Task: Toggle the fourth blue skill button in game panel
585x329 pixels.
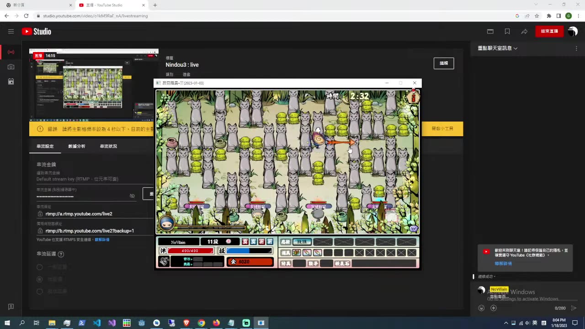Action: coord(270,241)
